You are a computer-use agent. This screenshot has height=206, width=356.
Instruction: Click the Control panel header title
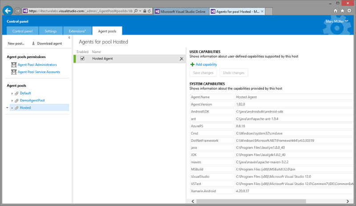click(17, 21)
